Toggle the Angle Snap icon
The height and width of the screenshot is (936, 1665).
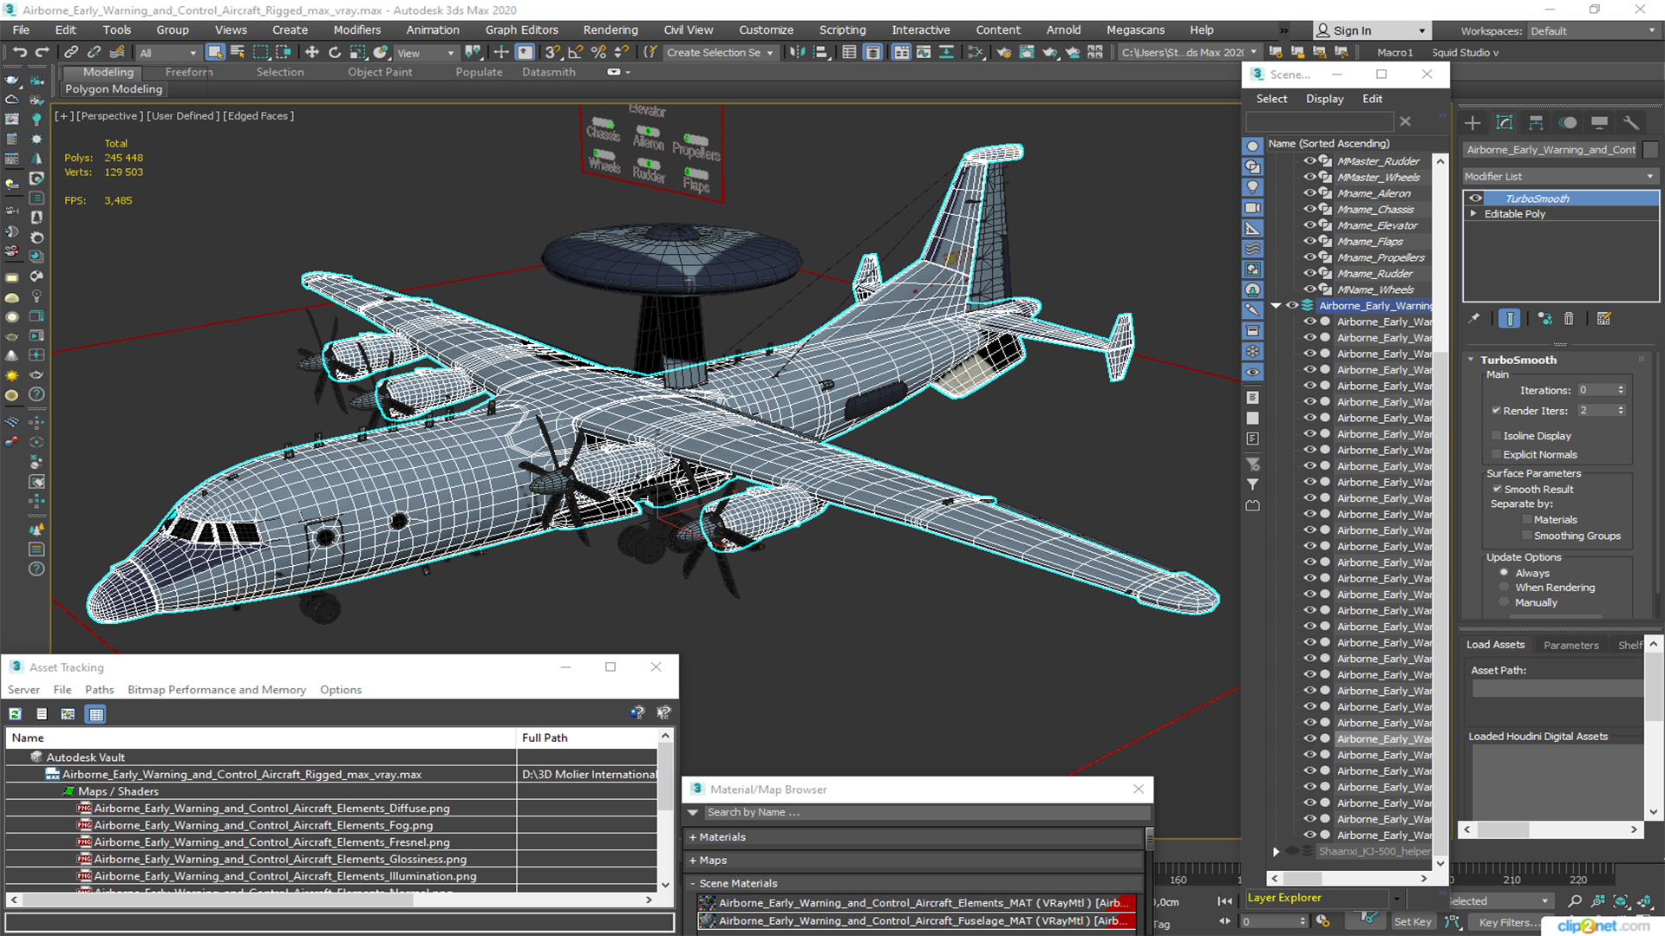pos(575,53)
